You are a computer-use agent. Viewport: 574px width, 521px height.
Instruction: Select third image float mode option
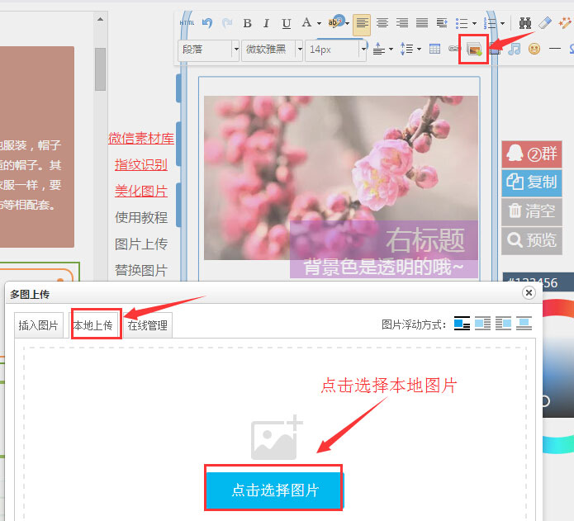503,324
